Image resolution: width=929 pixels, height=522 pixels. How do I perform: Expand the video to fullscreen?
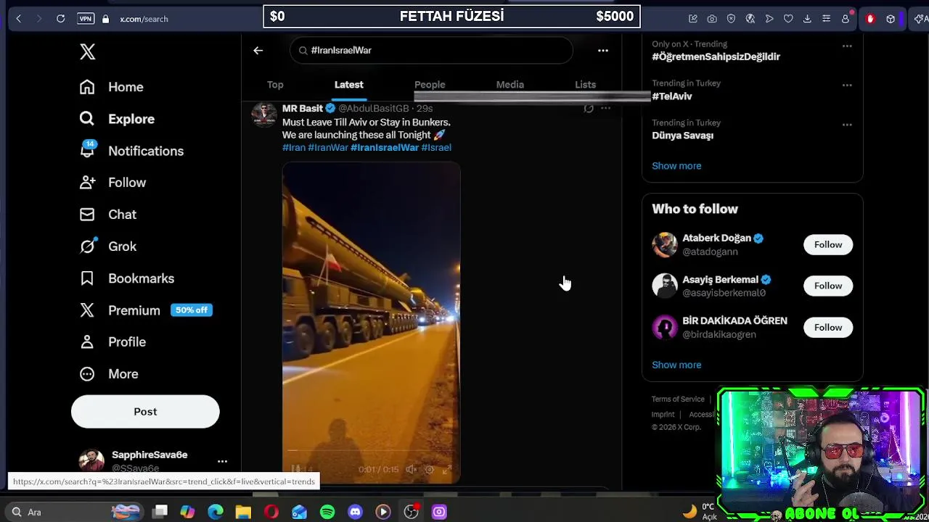[x=447, y=470]
